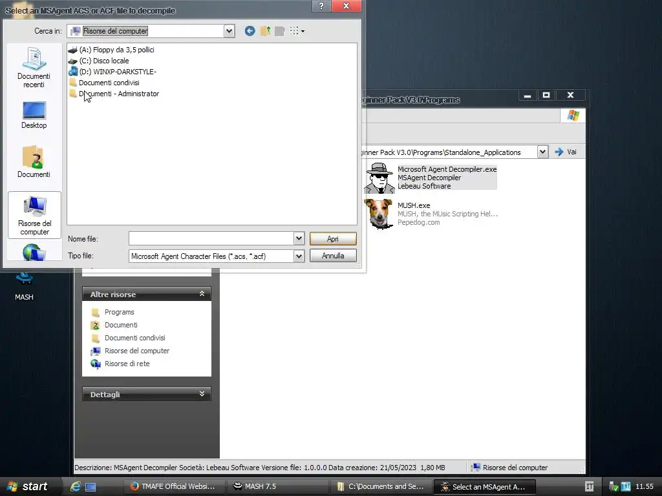Screen dimensions: 662x496
Task: Click the network places globe icon
Action: pos(34,253)
